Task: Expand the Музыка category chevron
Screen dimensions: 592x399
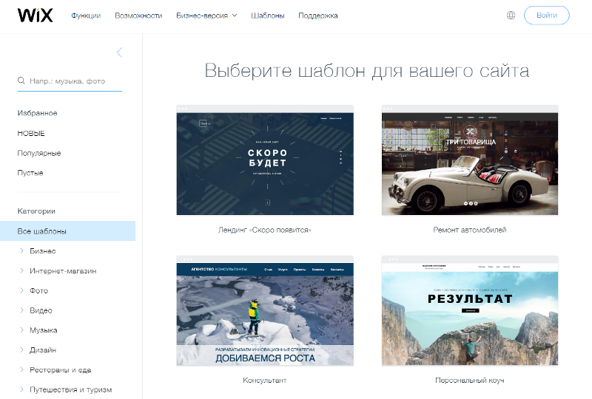Action: pos(21,330)
